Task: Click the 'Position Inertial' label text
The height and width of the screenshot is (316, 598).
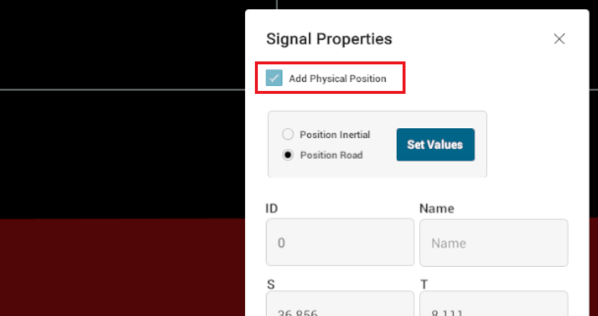Action: 335,135
